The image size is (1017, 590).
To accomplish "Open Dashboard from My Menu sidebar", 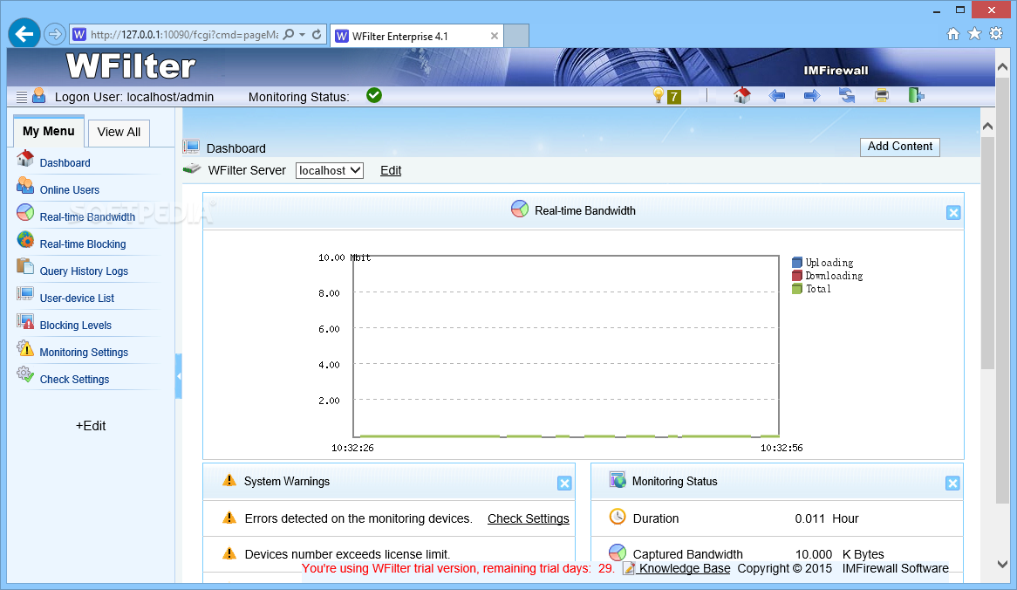I will click(65, 163).
